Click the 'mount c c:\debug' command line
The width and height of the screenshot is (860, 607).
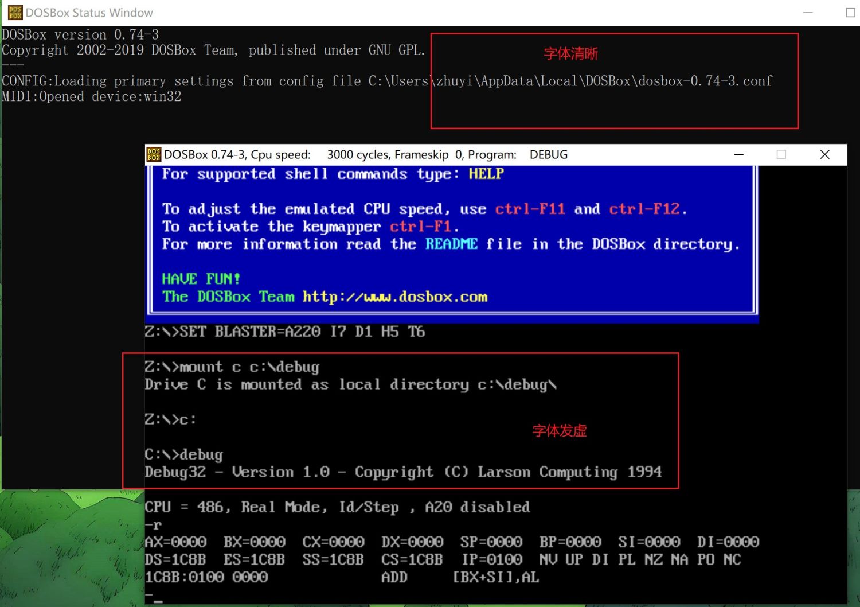232,367
